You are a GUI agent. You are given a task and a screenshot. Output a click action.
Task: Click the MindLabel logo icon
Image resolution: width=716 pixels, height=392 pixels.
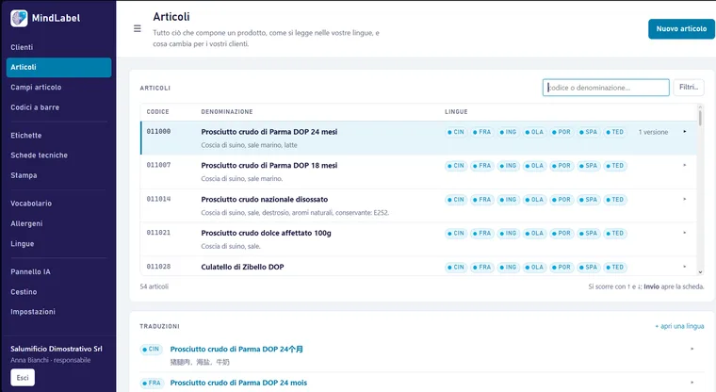pos(19,18)
